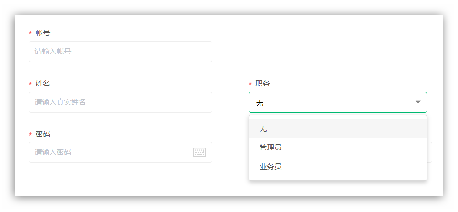Click the dropdown arrow in 职务 selector
Screen dimensions: 458x212
[418, 102]
